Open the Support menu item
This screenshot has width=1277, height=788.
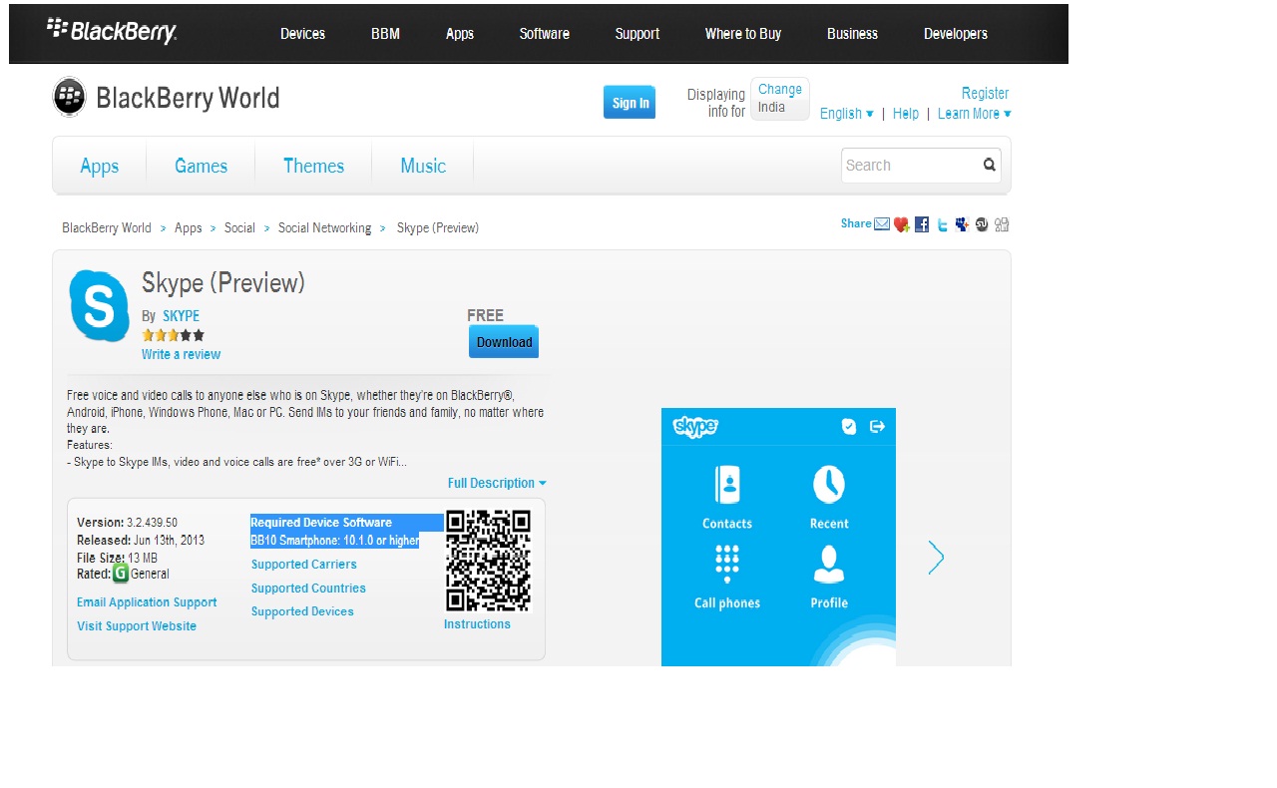click(x=638, y=34)
